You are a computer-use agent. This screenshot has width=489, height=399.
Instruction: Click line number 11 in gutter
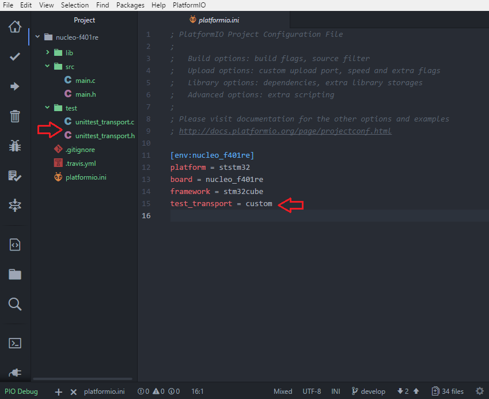click(x=146, y=155)
